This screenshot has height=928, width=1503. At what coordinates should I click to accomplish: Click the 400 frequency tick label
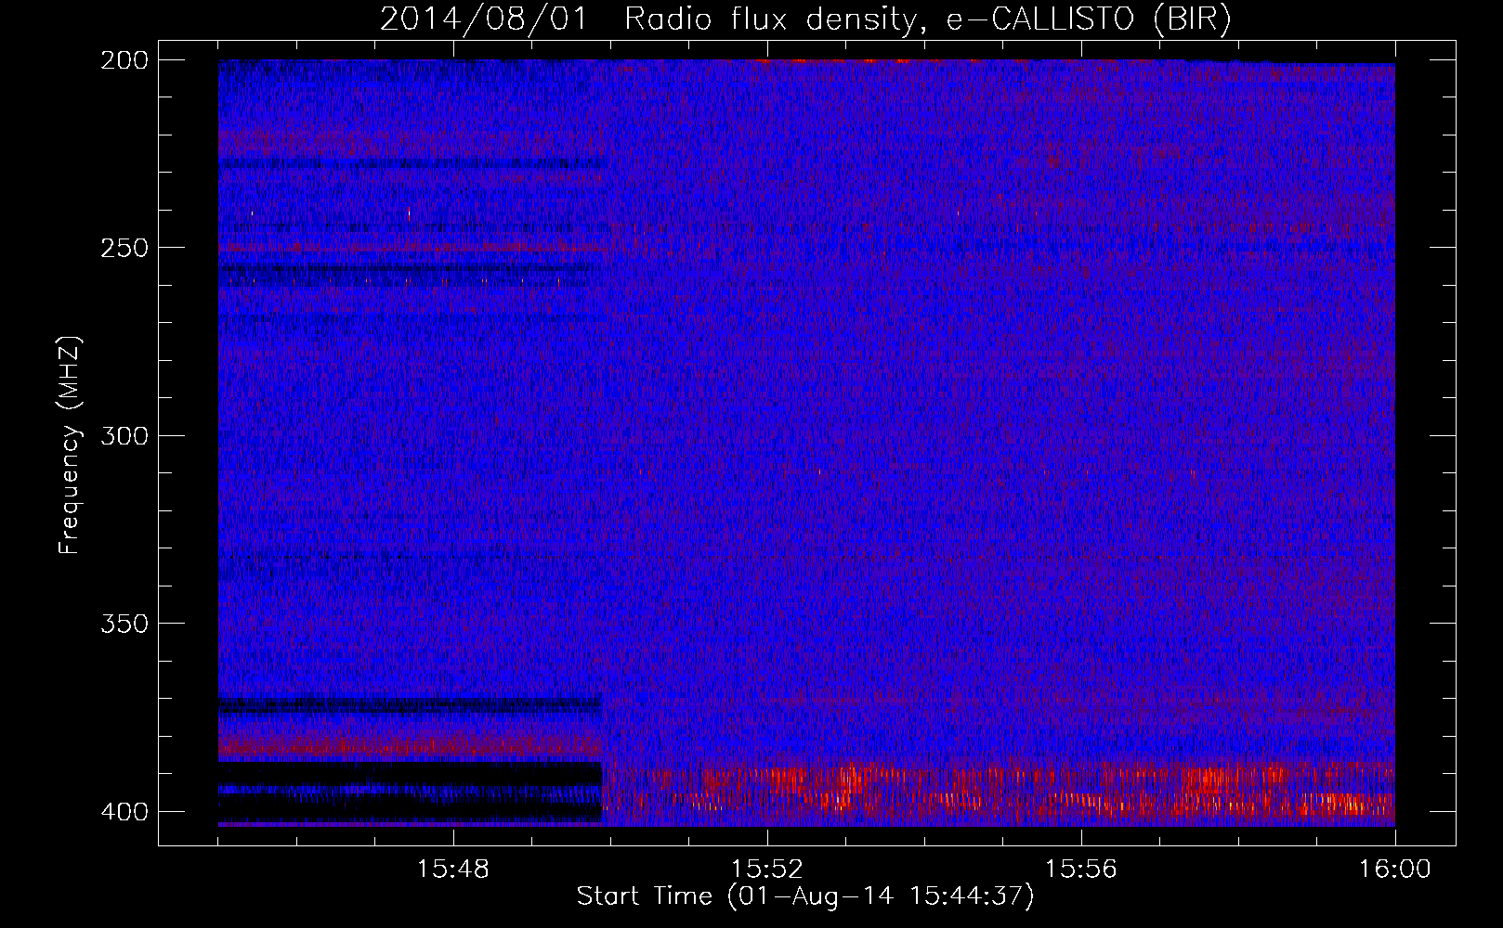pos(124,811)
